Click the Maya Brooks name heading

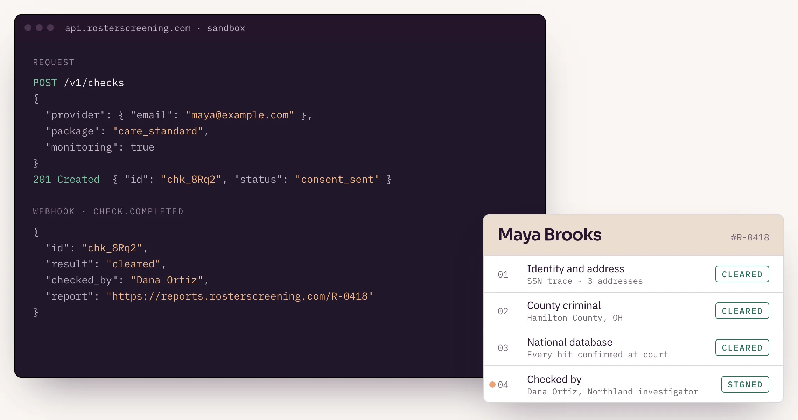pyautogui.click(x=550, y=235)
